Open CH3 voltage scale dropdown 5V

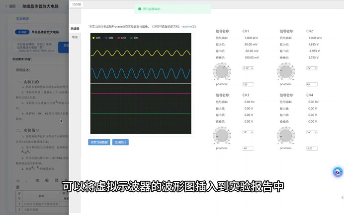(248, 132)
